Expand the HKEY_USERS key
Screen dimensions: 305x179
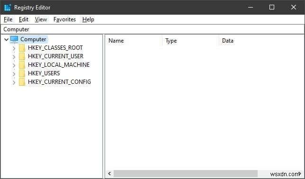[14, 74]
